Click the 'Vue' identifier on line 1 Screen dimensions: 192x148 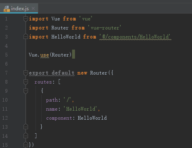pyautogui.click(x=56, y=19)
